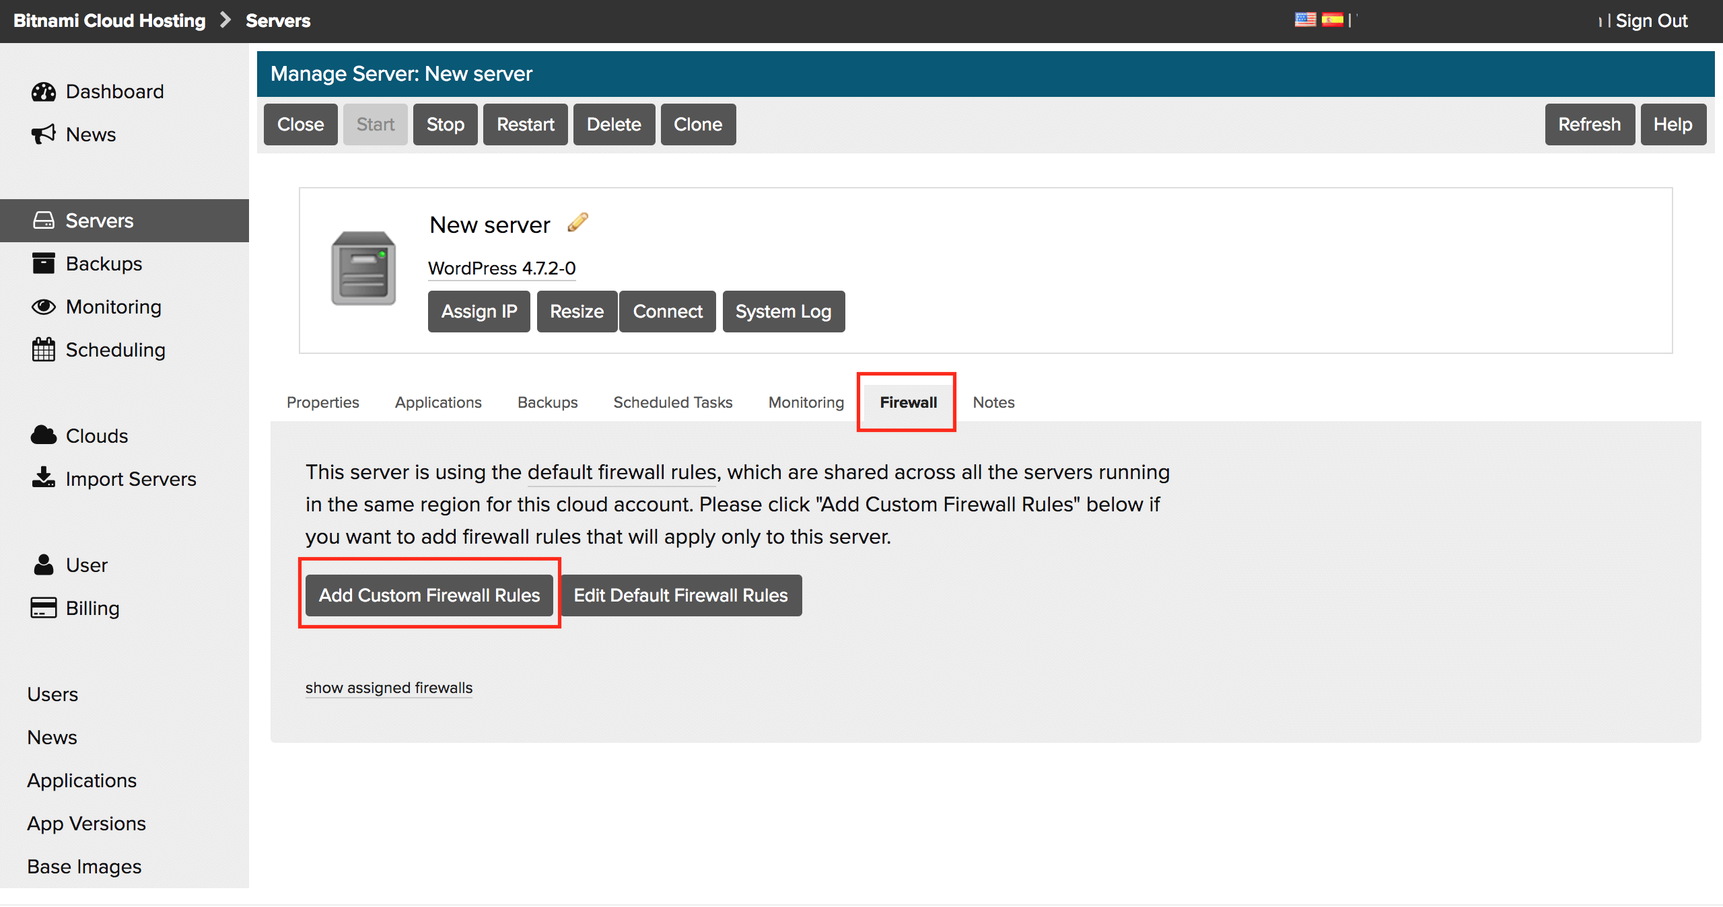Click the Dashboard gauge icon
The height and width of the screenshot is (907, 1723).
(x=44, y=92)
